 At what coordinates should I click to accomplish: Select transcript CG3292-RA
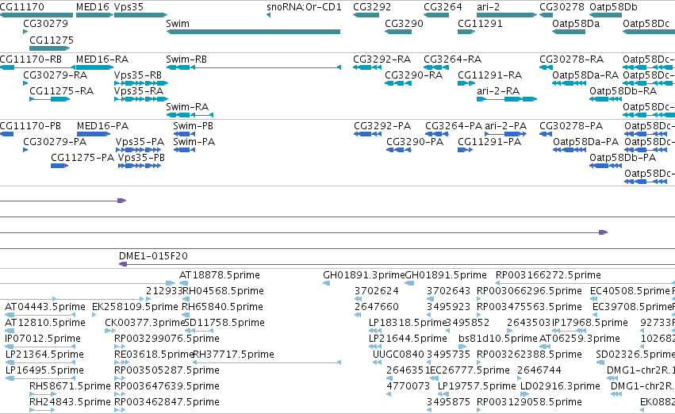[382, 59]
